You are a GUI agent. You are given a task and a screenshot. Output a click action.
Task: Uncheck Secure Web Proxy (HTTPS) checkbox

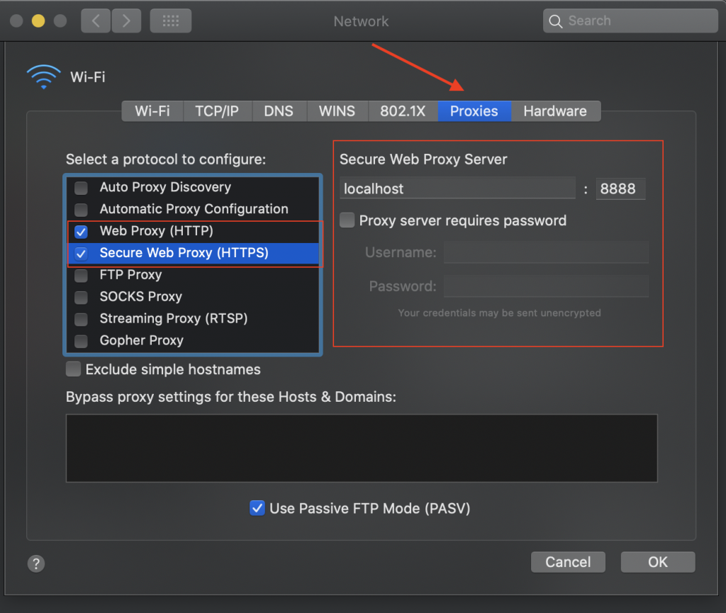(81, 253)
